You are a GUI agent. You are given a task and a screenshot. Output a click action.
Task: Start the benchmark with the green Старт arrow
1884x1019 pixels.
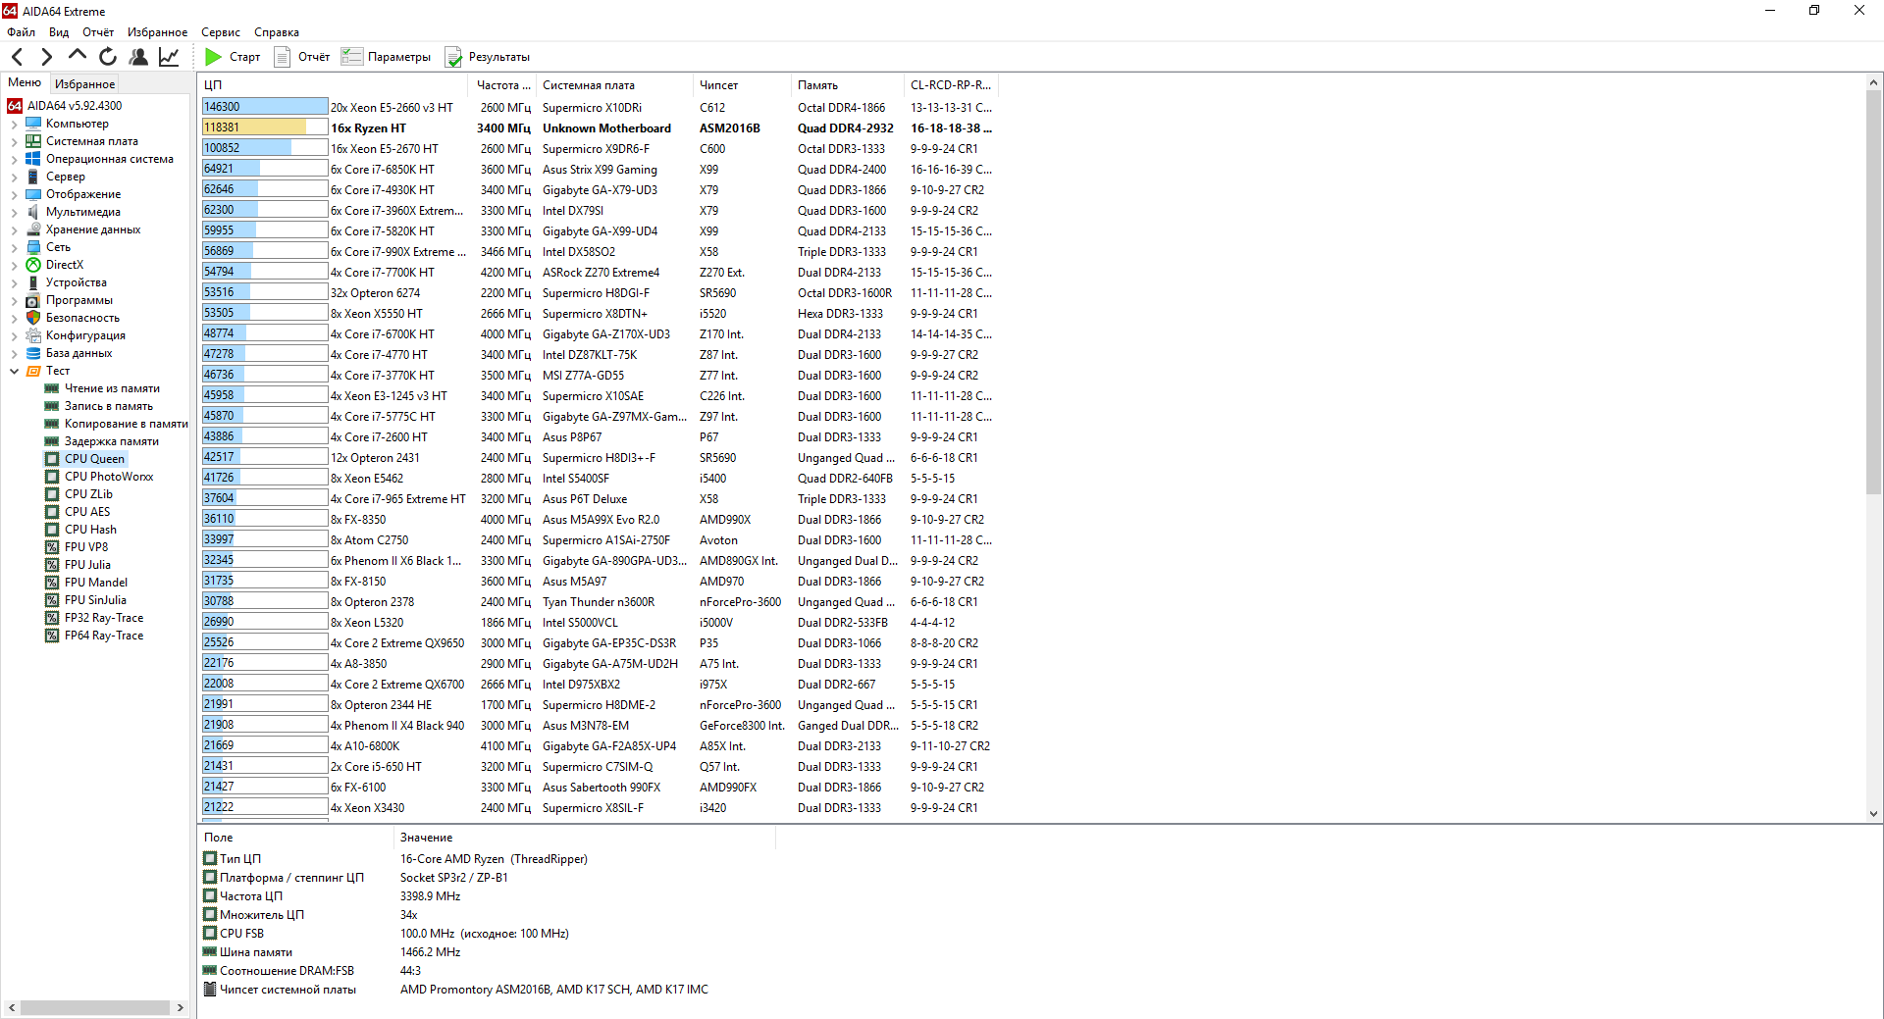coord(213,57)
